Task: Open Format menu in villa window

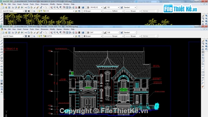Action: [x=25, y=29]
